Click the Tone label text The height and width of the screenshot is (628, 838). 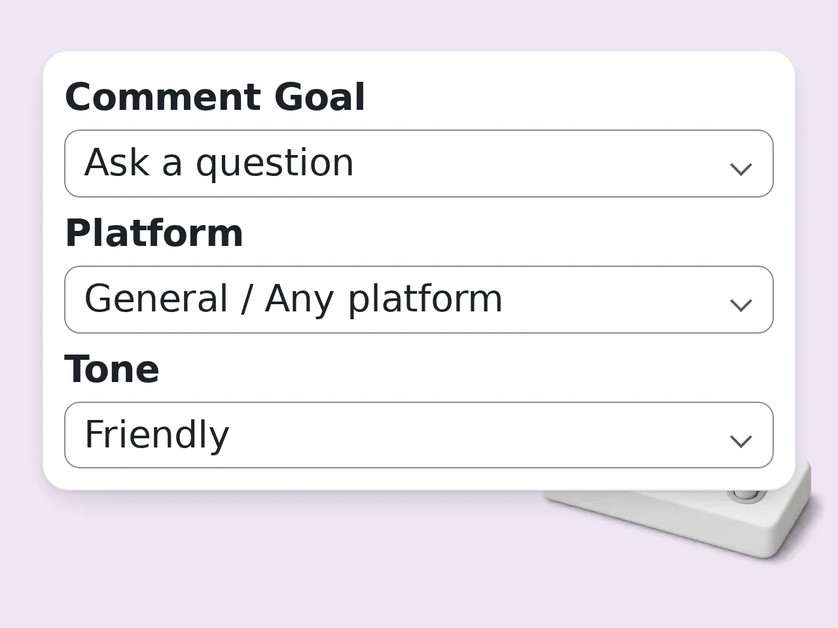point(112,370)
